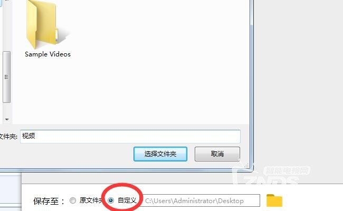Image resolution: width=343 pixels, height=211 pixels.
Task: Click scrollbar track below the thumb
Action: (6, 109)
